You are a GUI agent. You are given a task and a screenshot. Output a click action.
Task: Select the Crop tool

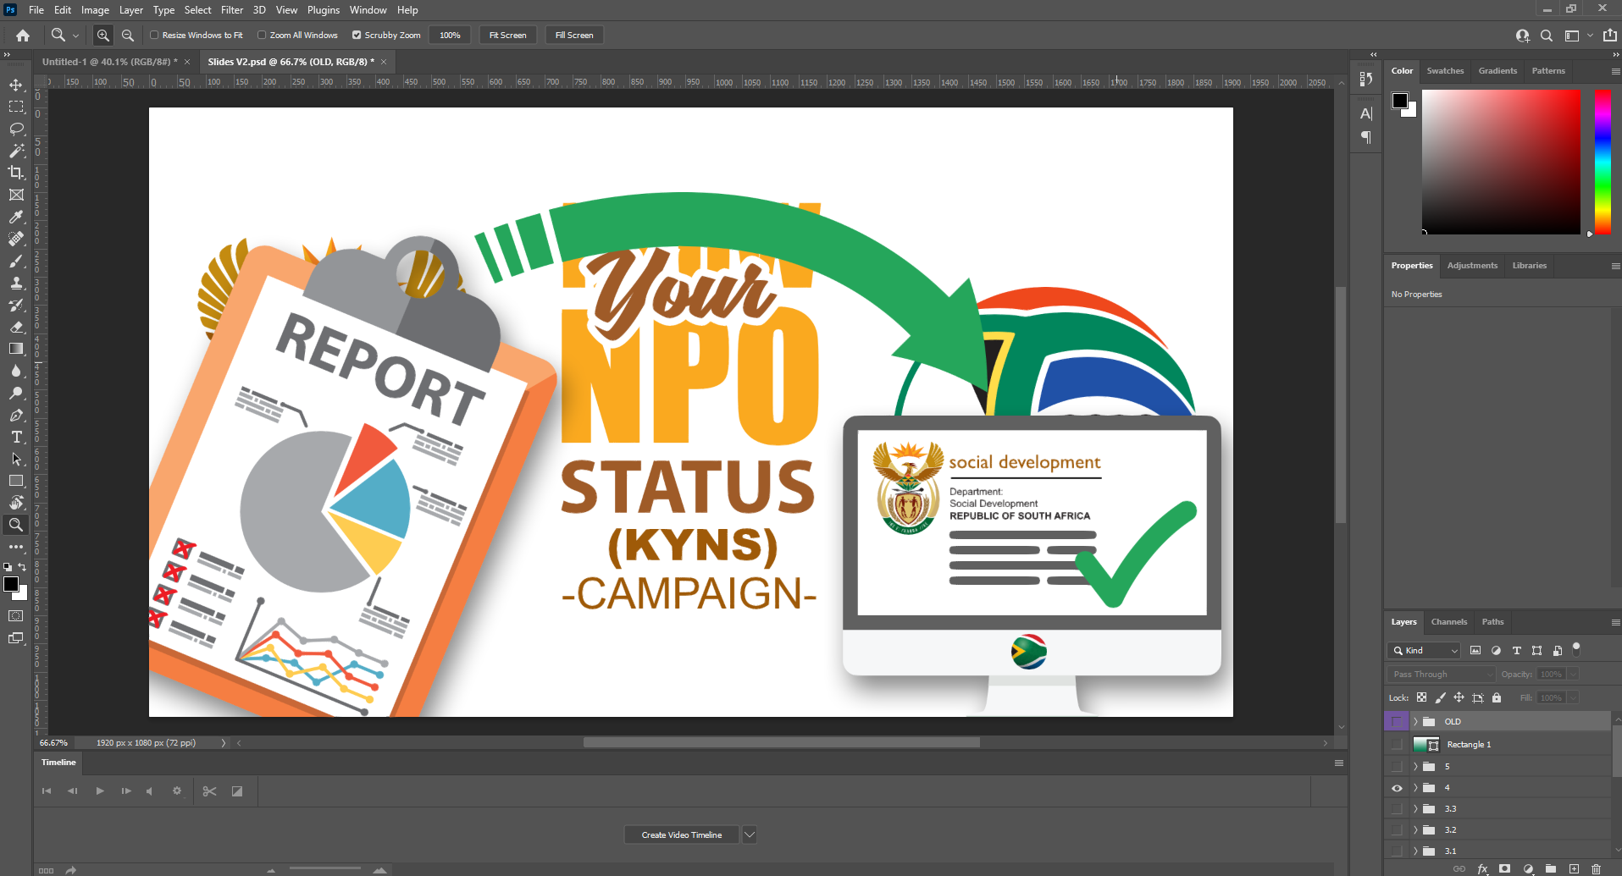pyautogui.click(x=16, y=173)
